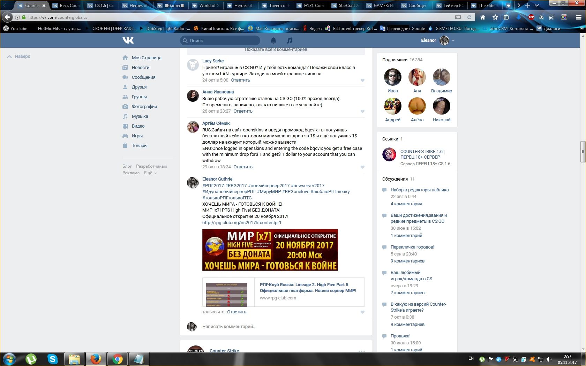
Task: Open the Firefox hamburger menu
Action: coord(578,17)
